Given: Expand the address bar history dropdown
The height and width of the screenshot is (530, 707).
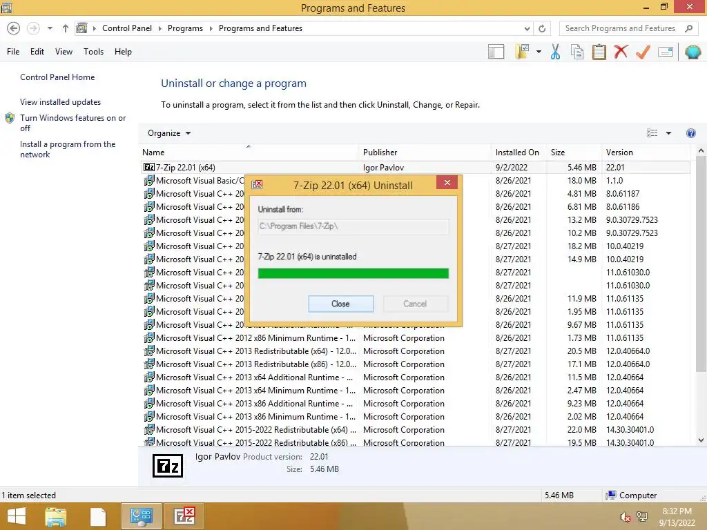Looking at the screenshot, I should click(x=527, y=28).
